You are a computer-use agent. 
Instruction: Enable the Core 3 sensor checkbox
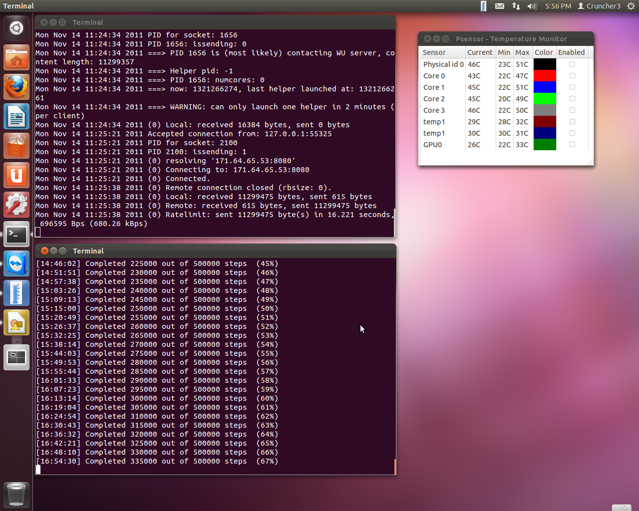pyautogui.click(x=572, y=110)
